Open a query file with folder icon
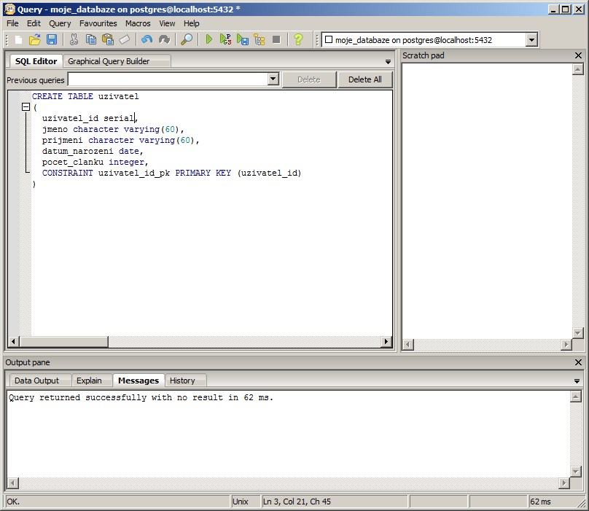 (35, 39)
